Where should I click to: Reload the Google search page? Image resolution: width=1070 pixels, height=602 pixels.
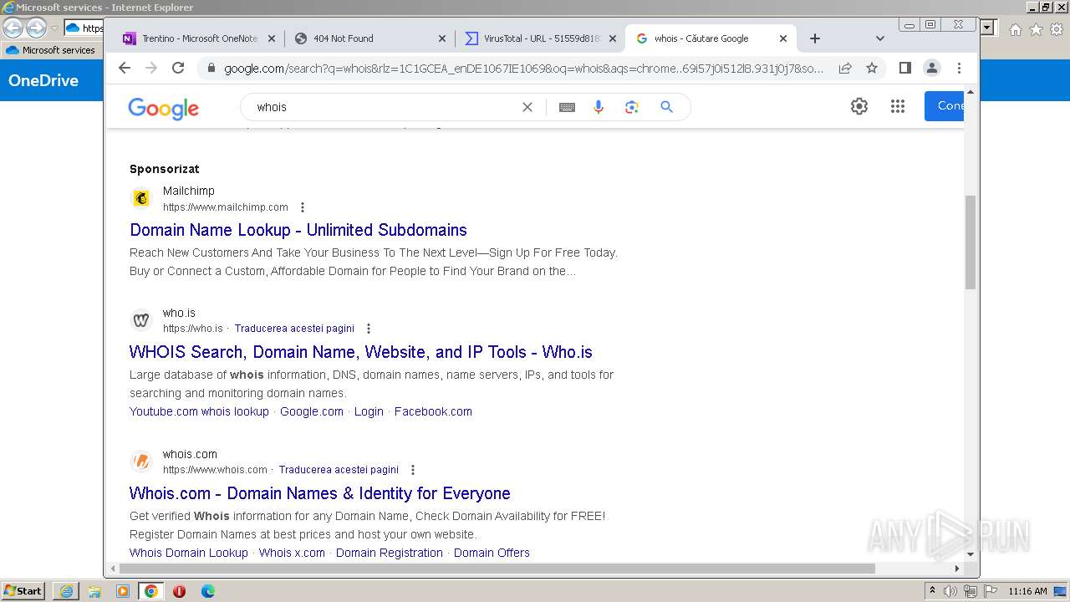(x=178, y=68)
